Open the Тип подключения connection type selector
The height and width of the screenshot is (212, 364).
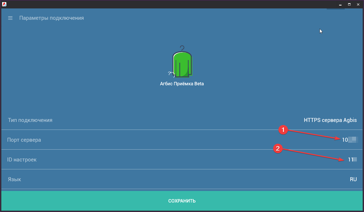[182, 120]
